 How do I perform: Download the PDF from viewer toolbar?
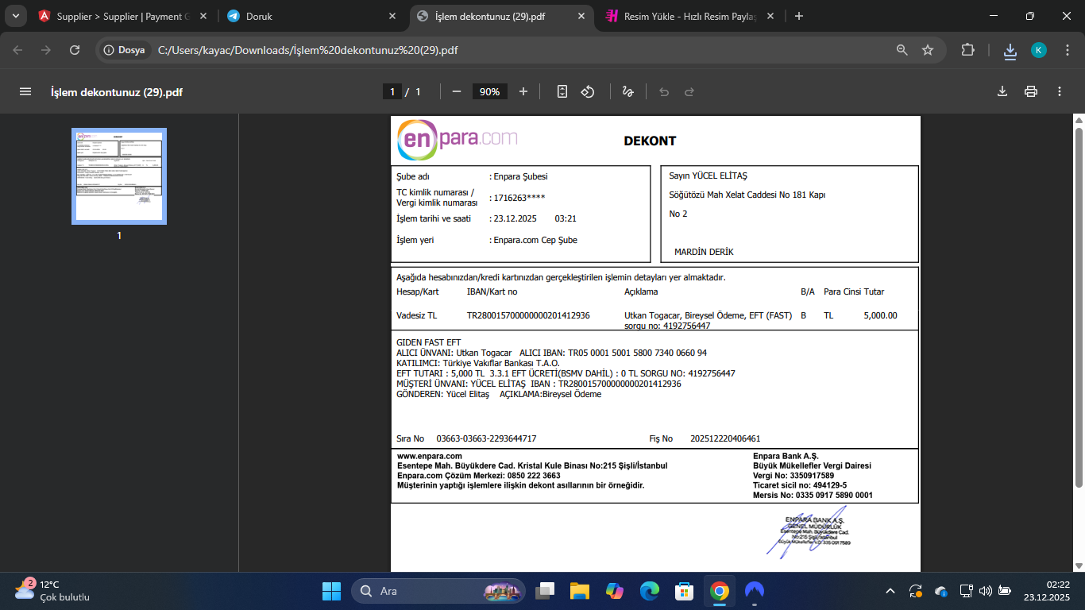point(1002,91)
